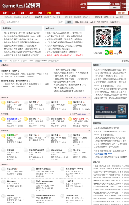Screen dimensions: 129x205
Task: Click the AppStore button on banner
Action: pos(121,117)
